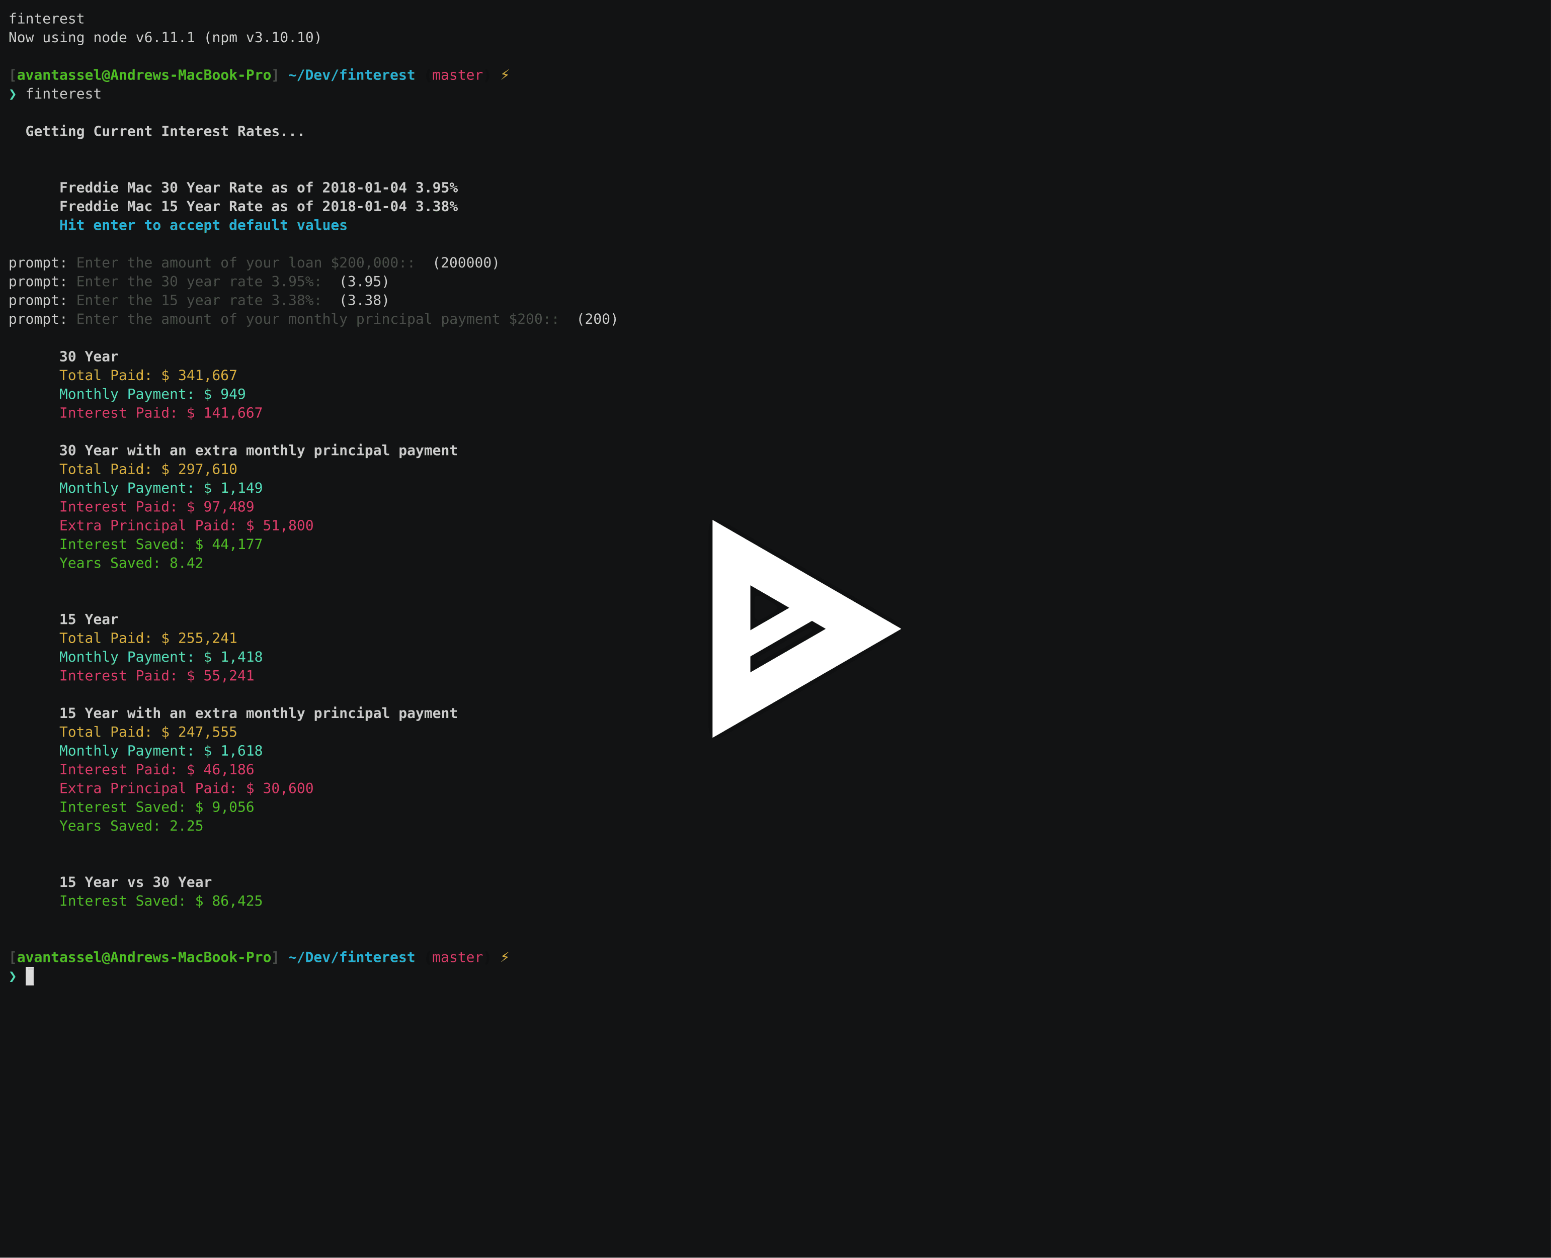Click the 'Now using node v6.11.1' line

point(165,38)
